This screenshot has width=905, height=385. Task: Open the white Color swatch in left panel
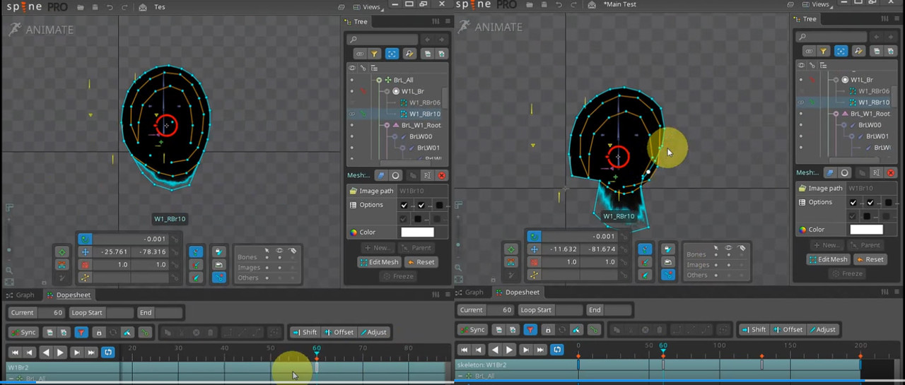[417, 232]
